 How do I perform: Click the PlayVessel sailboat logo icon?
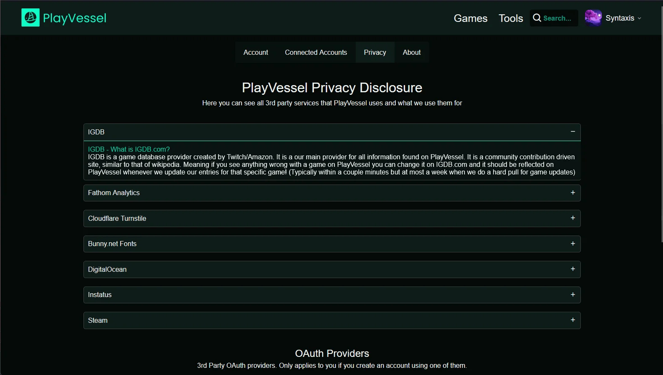(30, 18)
